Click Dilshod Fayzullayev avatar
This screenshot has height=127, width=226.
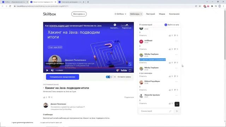tap(141, 82)
